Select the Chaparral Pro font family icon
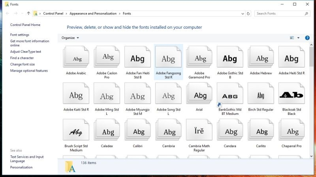316x177 pixels. [x=292, y=130]
